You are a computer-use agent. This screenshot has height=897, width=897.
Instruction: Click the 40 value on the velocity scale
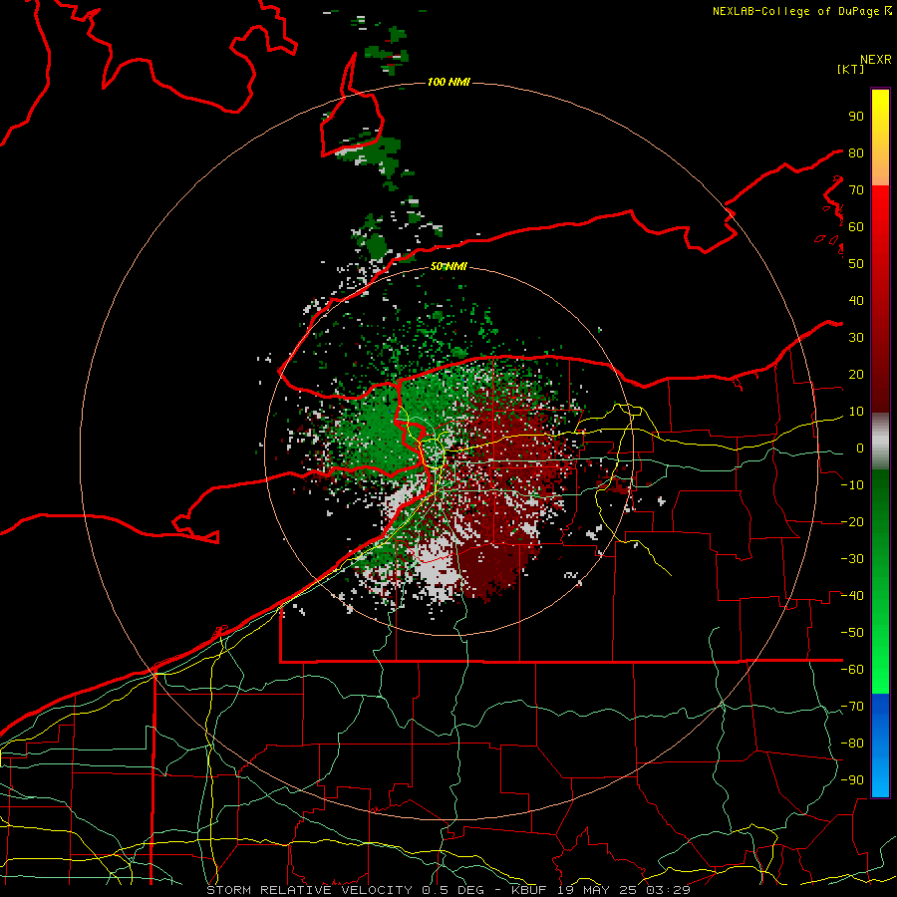click(856, 301)
